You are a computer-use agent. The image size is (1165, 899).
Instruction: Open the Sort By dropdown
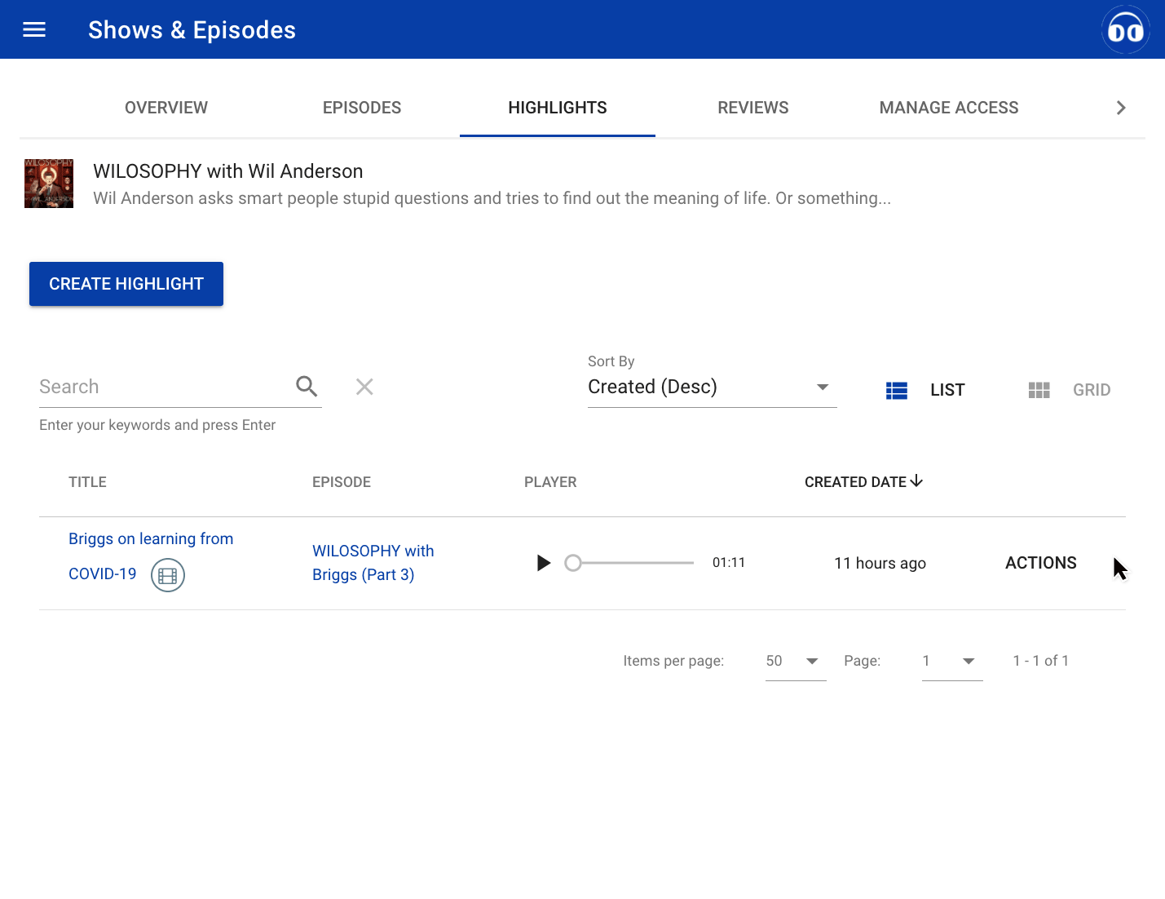(712, 387)
